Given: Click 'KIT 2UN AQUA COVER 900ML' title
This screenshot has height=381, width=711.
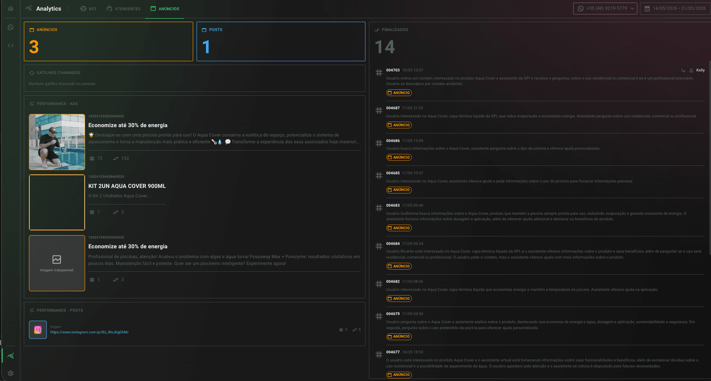Looking at the screenshot, I should coord(127,186).
